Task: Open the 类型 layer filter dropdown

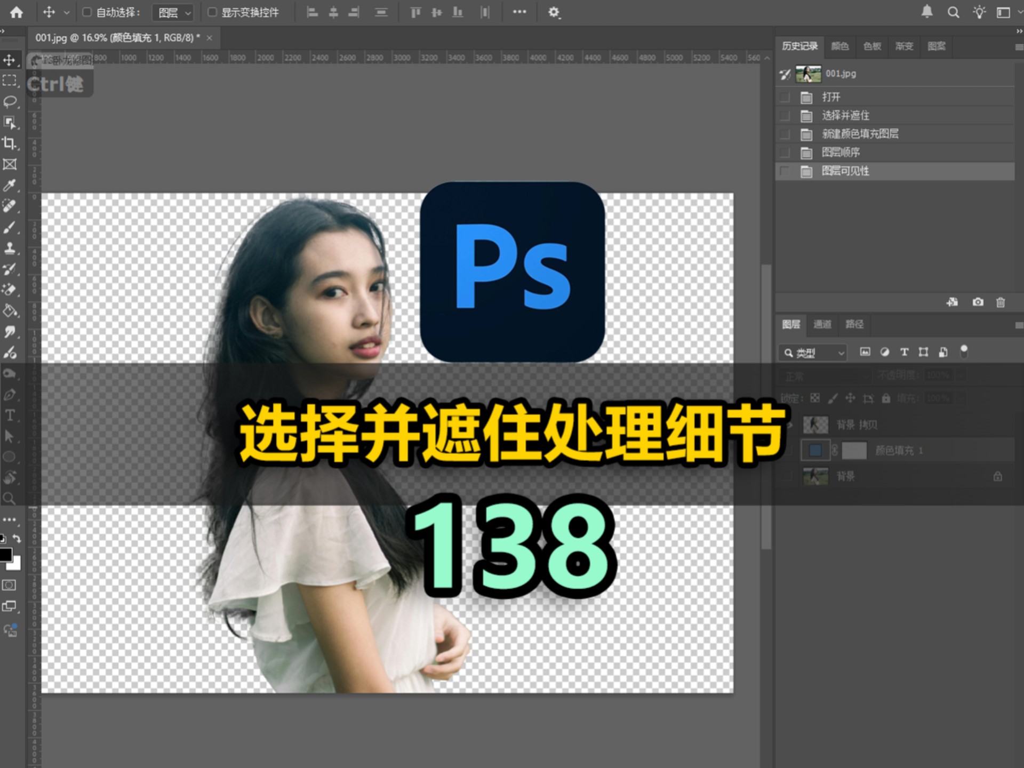Action: tap(813, 353)
